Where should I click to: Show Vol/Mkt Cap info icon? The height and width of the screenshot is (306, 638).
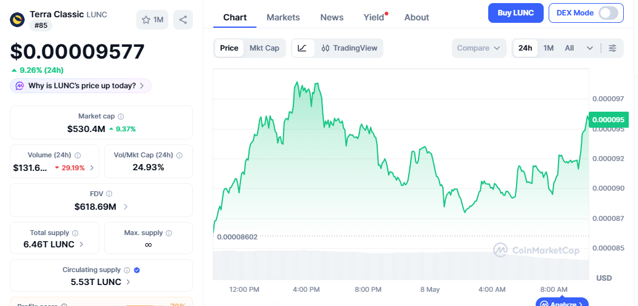coord(179,155)
